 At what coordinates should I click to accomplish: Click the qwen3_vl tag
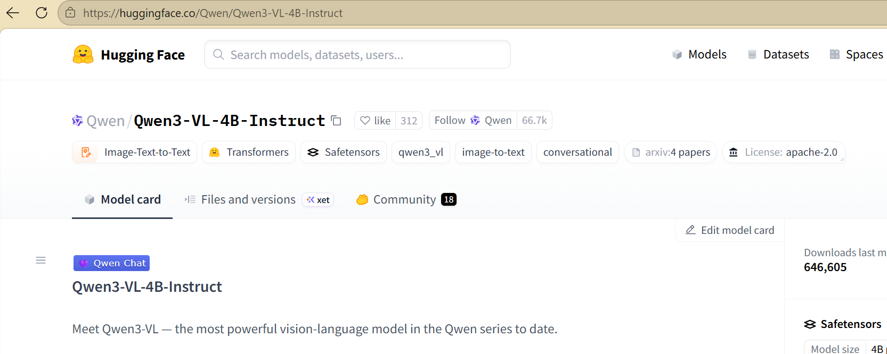[421, 153]
